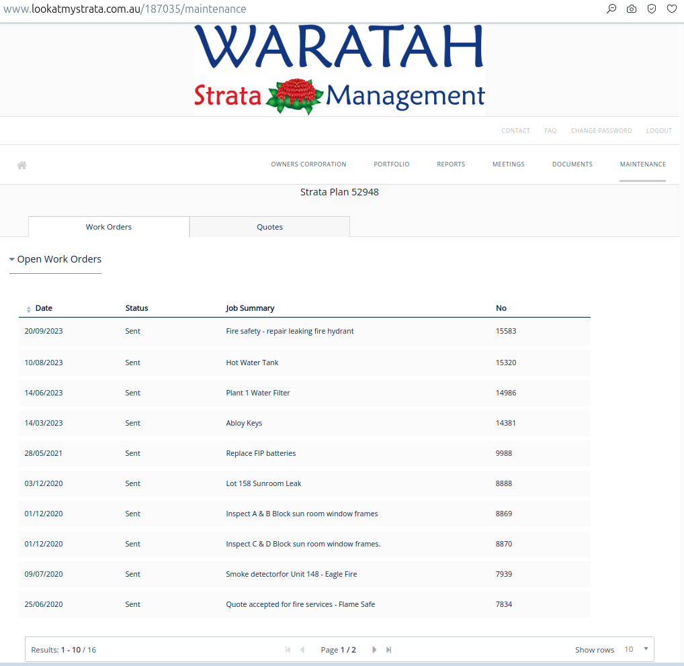Viewport: 684px width, 666px height.
Task: Sort table by Date column arrows
Action: [x=28, y=309]
